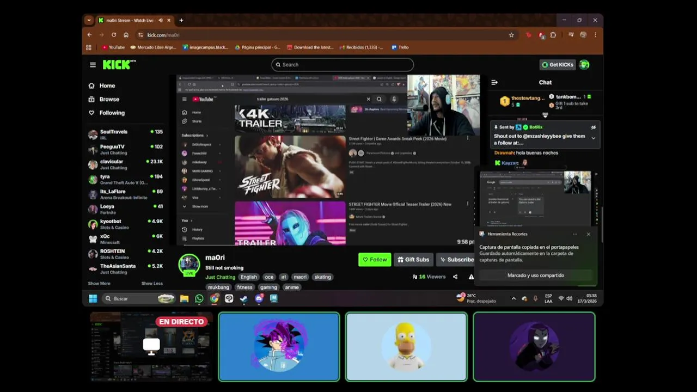The width and height of the screenshot is (697, 392).
Task: Open Chrome home page button
Action: tap(126, 35)
